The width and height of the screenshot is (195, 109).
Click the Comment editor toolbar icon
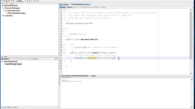pyautogui.click(x=103, y=7)
